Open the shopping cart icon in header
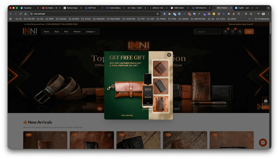Viewport: 279px width, 159px height. point(225,32)
